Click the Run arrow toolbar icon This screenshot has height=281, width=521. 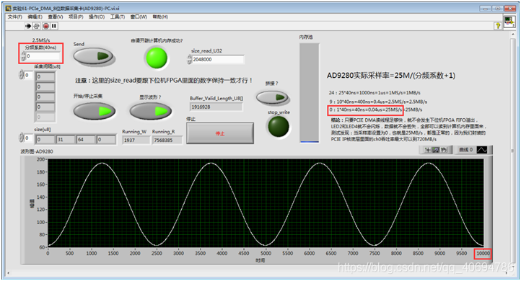pos(28,26)
